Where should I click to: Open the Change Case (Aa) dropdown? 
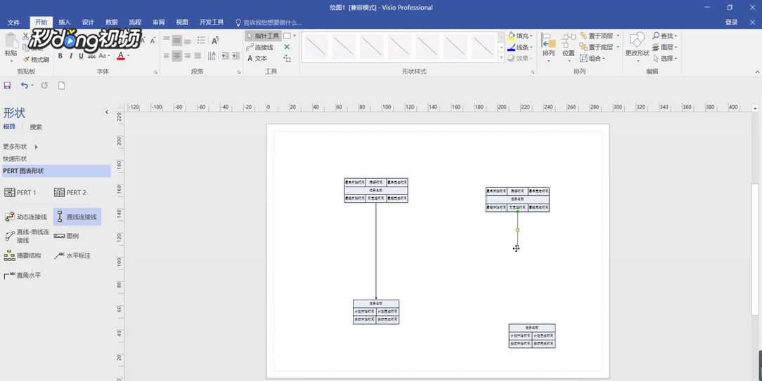point(104,56)
